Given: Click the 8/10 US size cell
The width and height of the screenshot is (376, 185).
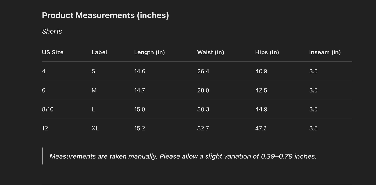Looking at the screenshot, I should (x=48, y=109).
